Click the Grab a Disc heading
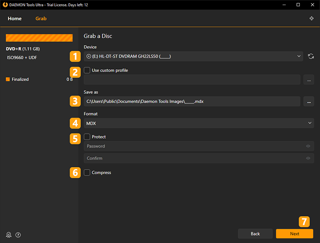 98,36
